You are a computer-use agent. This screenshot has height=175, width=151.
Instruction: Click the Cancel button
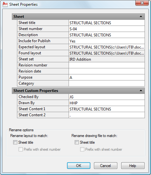(105, 165)
